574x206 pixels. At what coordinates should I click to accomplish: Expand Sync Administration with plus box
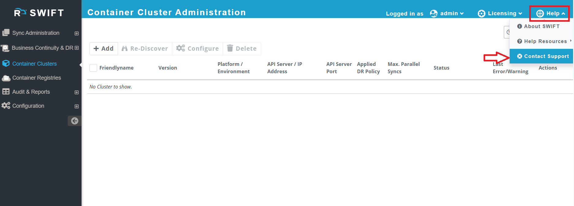pos(77,33)
